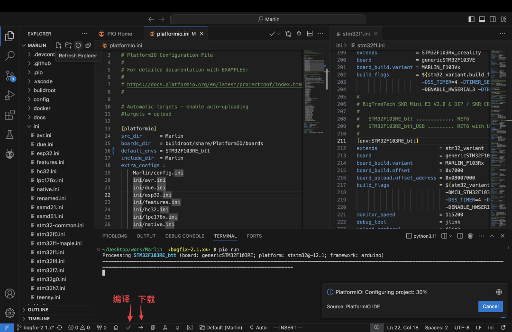Screen dimensions: 512x332
Task: Close the platformio.ini tab
Action: click(201, 34)
